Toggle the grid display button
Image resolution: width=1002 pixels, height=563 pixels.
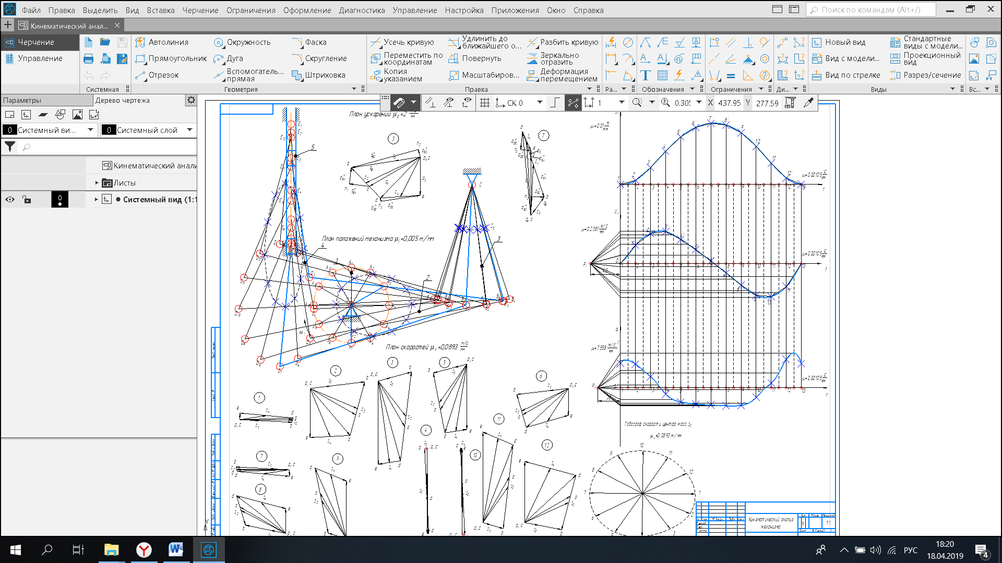pos(485,103)
